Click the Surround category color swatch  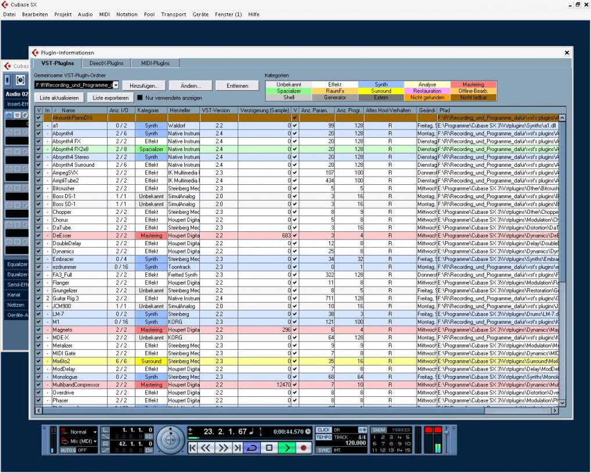pyautogui.click(x=381, y=91)
